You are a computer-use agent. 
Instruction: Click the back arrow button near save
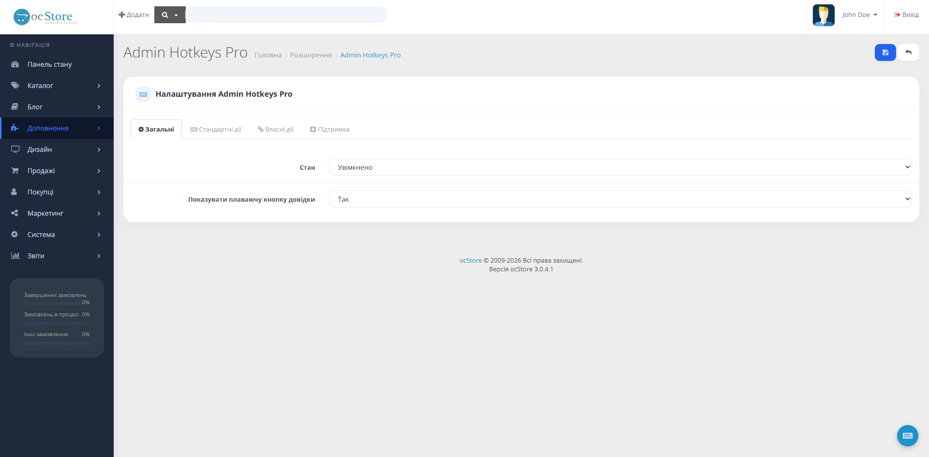tap(908, 52)
